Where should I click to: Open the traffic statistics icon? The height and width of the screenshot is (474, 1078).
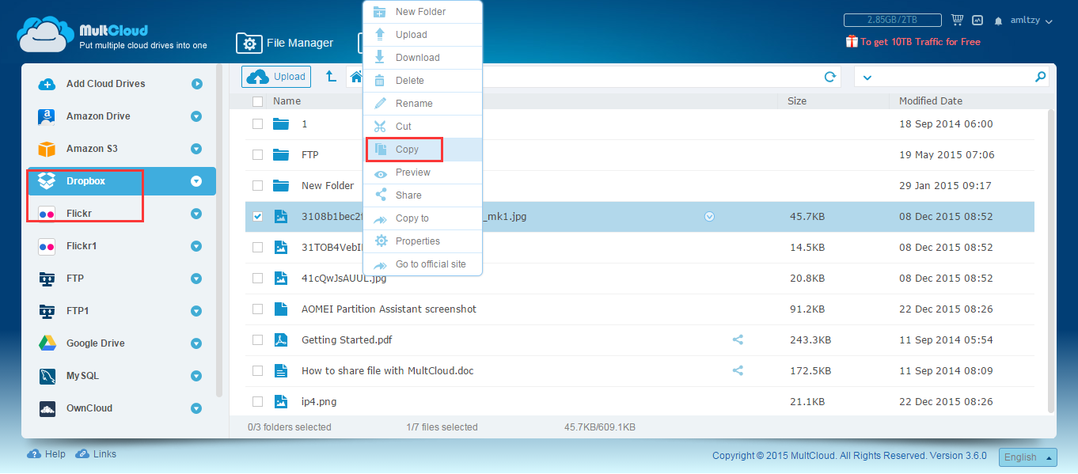(x=977, y=21)
